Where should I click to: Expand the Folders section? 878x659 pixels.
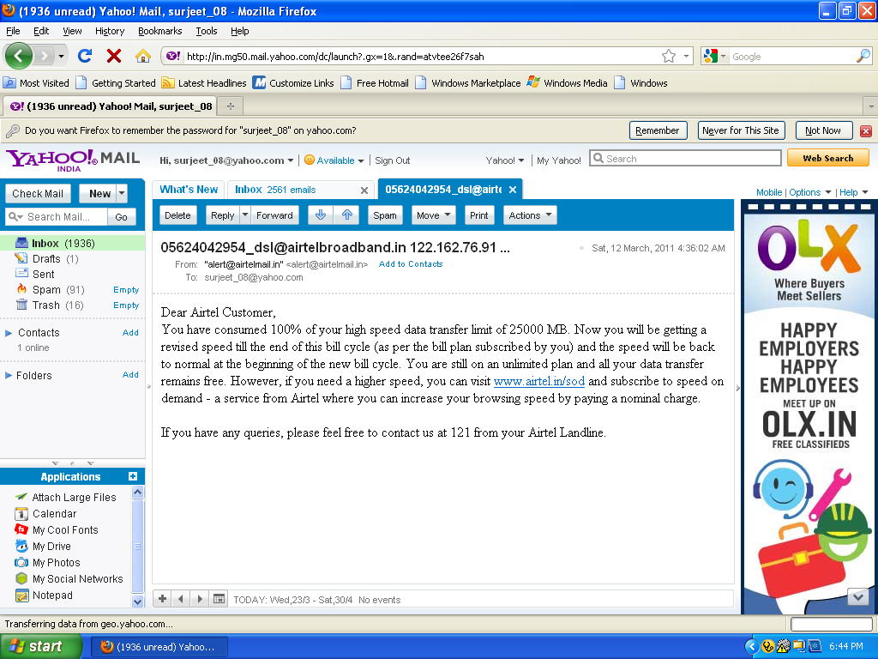(9, 376)
